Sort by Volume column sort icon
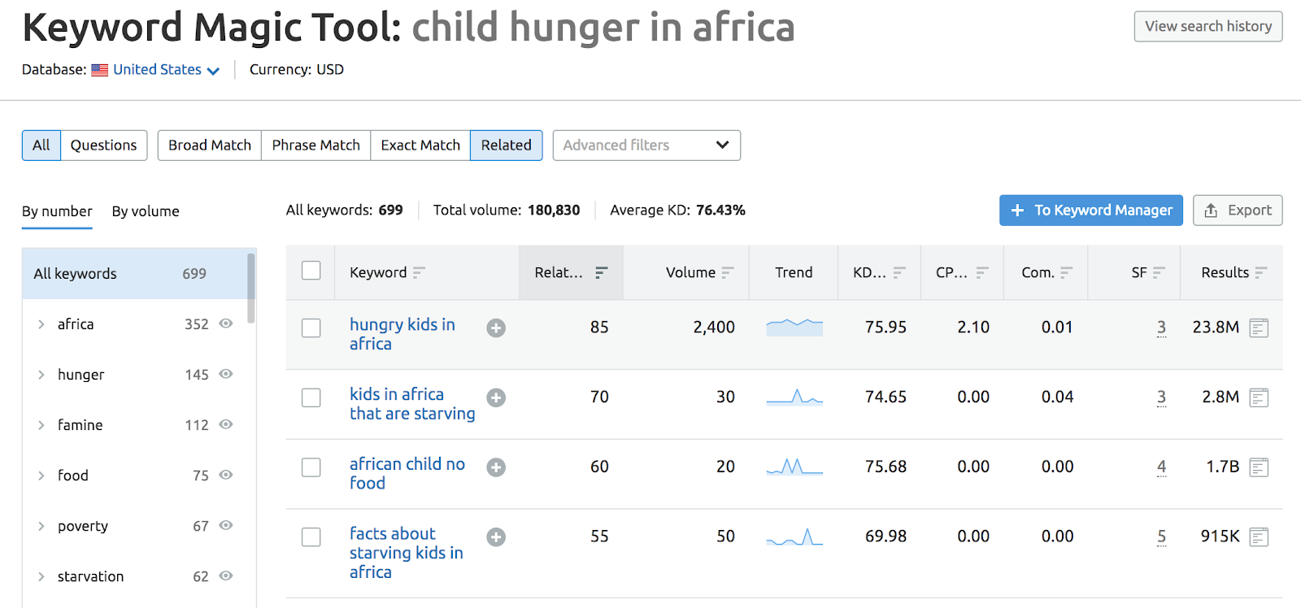 point(728,272)
